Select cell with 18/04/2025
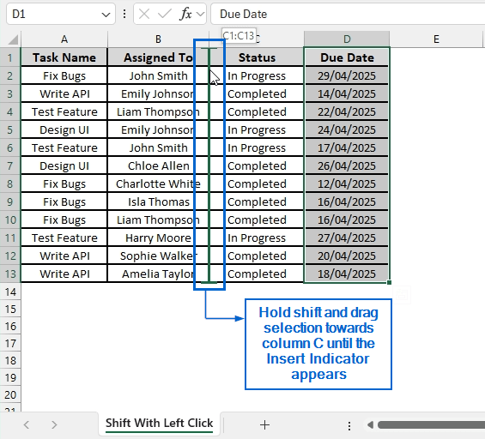 (x=347, y=274)
